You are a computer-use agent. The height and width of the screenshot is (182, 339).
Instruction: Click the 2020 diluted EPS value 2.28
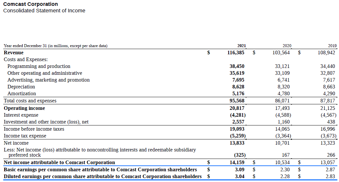click(x=285, y=176)
